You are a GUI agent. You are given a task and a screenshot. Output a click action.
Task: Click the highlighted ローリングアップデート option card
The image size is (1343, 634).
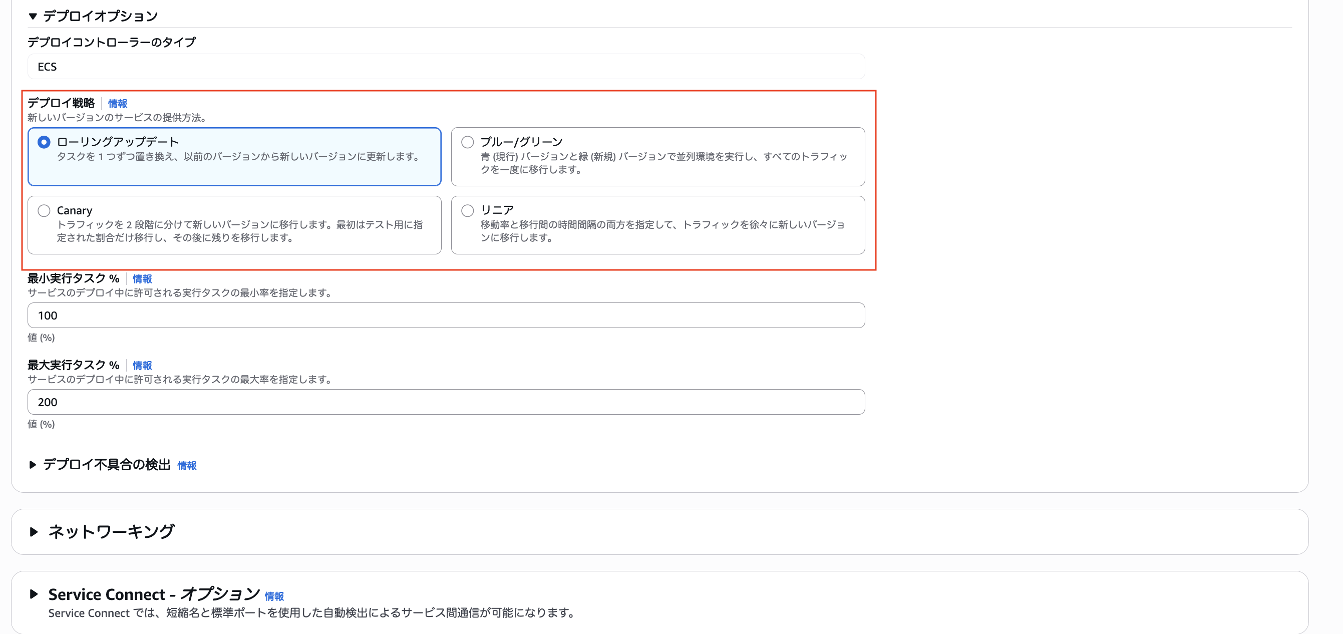[x=235, y=156]
